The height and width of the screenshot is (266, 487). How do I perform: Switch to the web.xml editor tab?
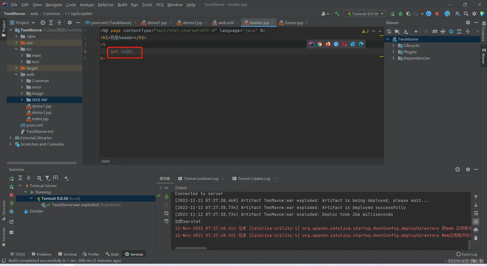point(226,23)
